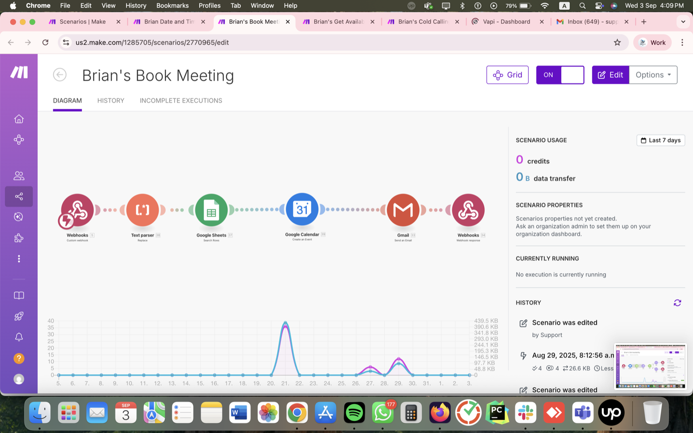Select the DIAGRAM tab
Viewport: 693px width, 433px height.
(x=67, y=101)
